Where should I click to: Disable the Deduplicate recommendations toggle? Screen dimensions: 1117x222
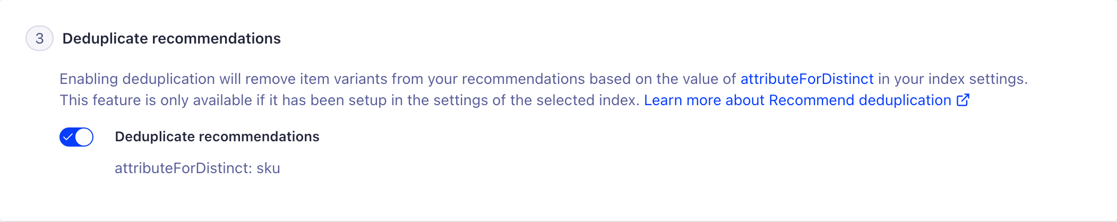[x=76, y=137]
